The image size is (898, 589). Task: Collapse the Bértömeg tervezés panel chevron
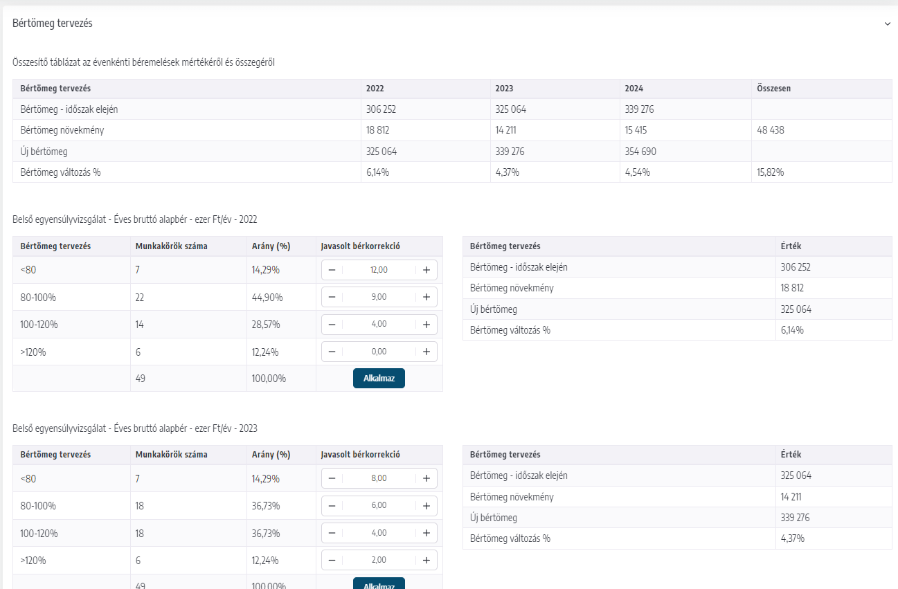point(887,24)
